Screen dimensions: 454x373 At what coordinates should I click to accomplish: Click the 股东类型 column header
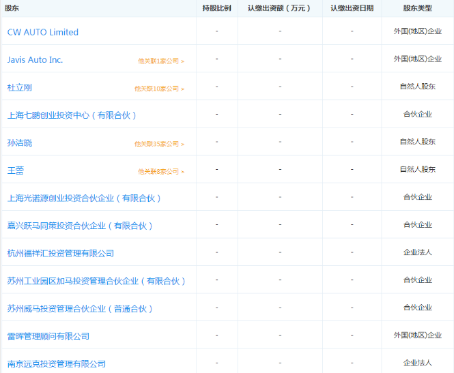tap(417, 8)
